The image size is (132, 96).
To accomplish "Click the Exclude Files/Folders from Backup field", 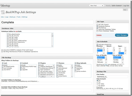I will coord(47,90).
